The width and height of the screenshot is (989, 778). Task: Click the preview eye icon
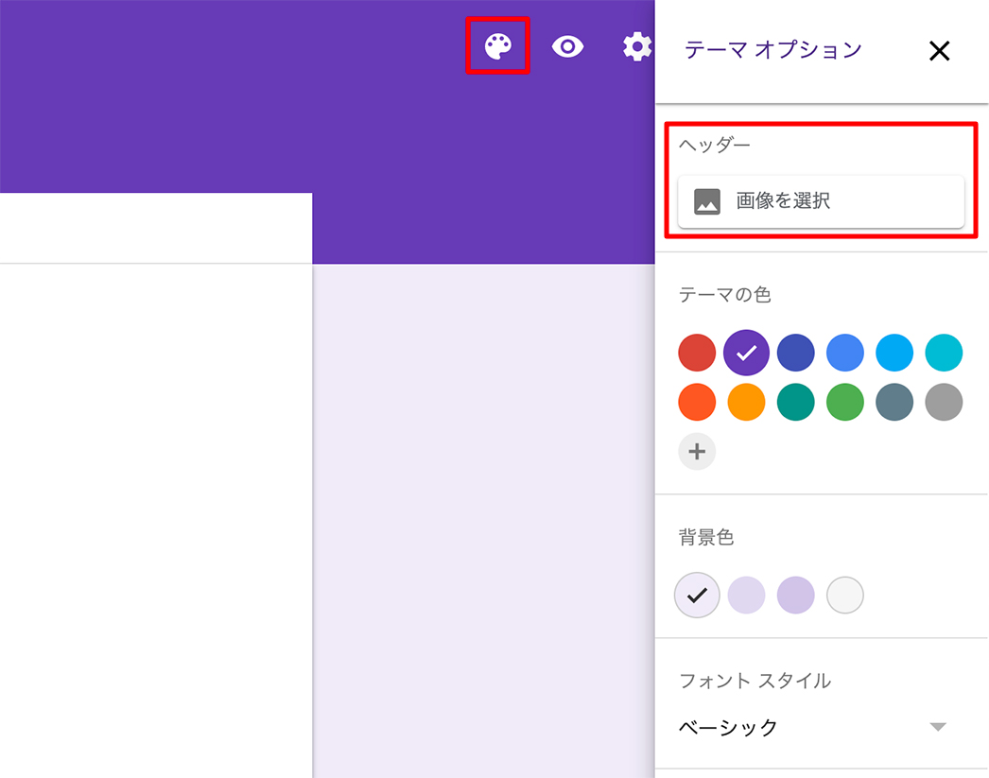point(567,46)
